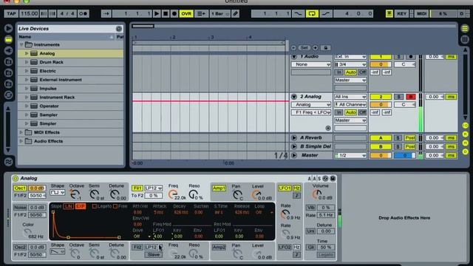
Task: Enable the Free envelope checkbox
Action: 115,206
